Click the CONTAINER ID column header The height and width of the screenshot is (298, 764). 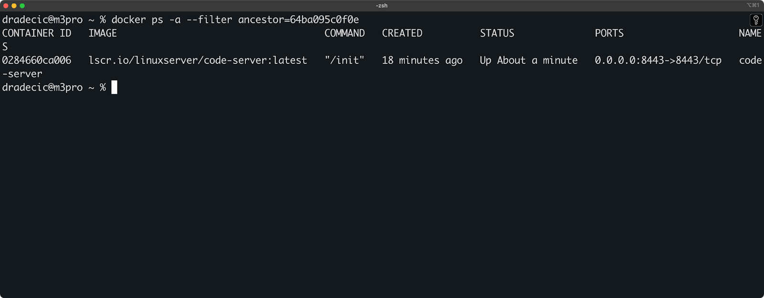point(37,33)
